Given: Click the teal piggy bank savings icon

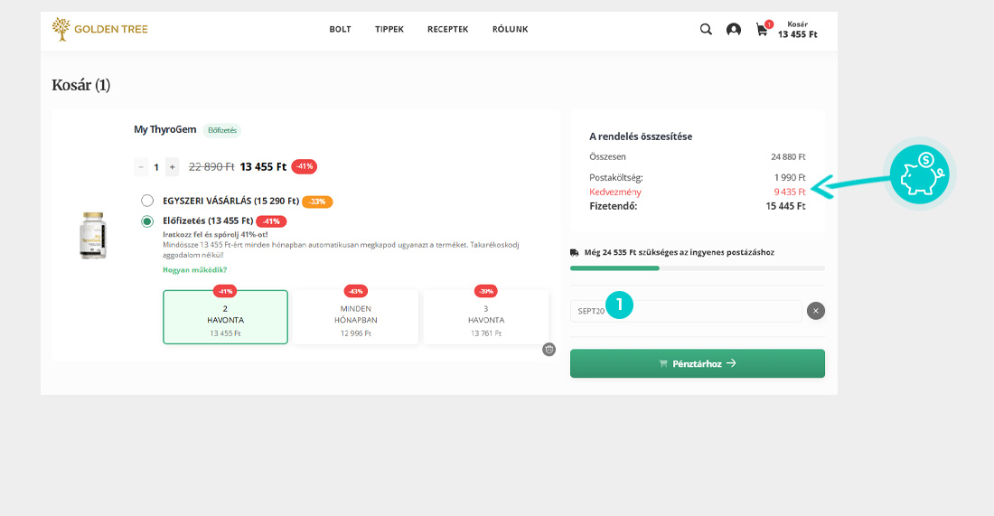Looking at the screenshot, I should [x=919, y=174].
